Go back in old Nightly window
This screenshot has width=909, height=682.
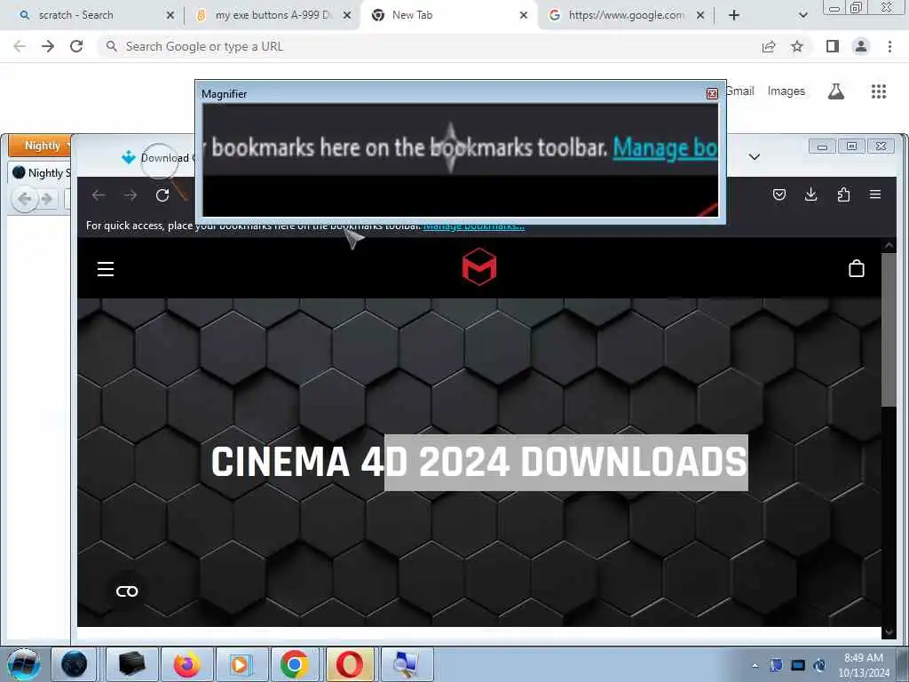(x=24, y=200)
